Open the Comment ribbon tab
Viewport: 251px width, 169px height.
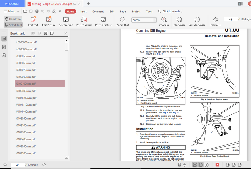coord(98,11)
